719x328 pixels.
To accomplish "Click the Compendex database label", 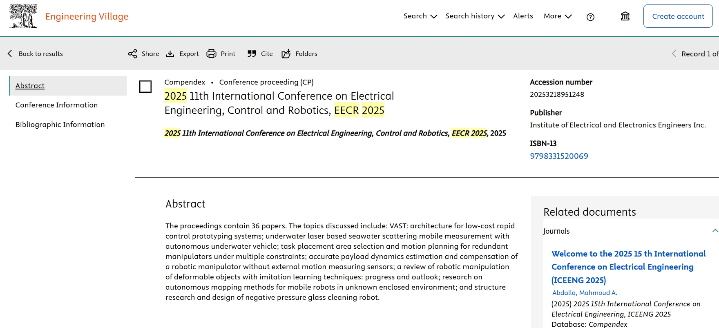I will point(185,82).
